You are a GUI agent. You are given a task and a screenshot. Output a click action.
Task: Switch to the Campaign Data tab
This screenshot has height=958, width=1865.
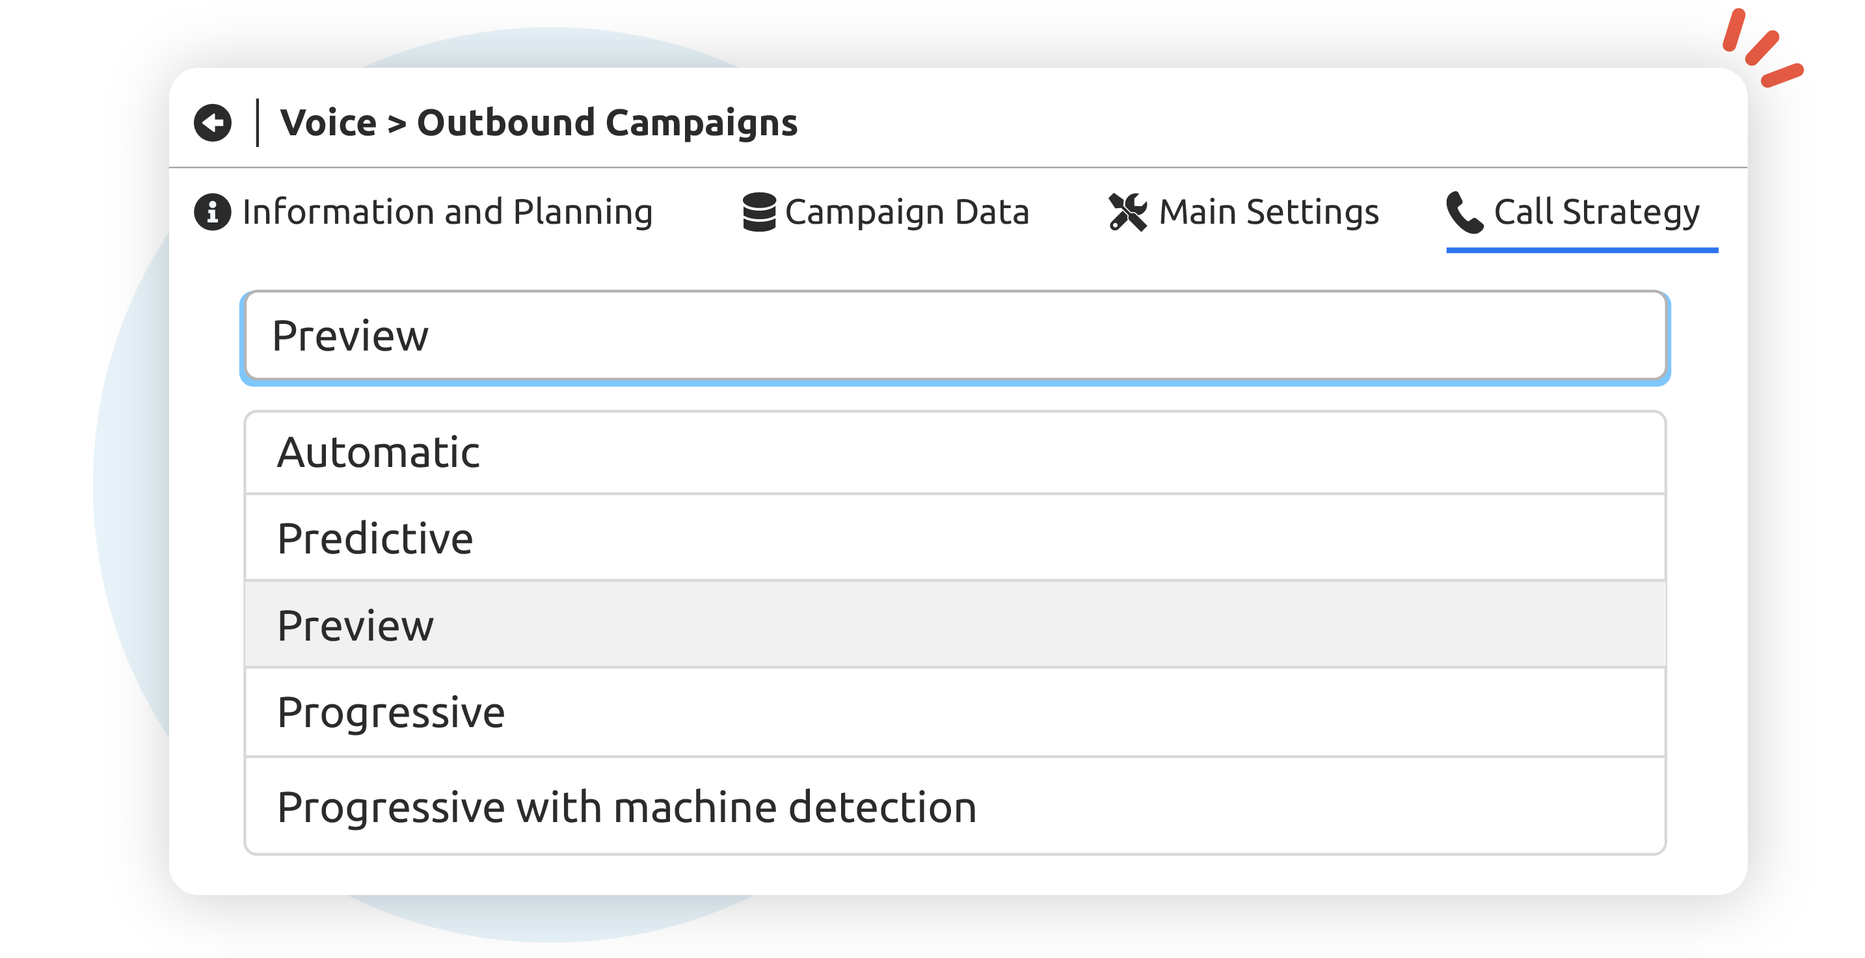[x=906, y=212]
